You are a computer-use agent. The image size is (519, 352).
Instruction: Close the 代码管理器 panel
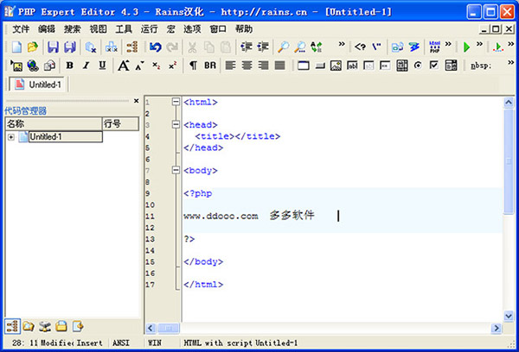tap(136, 101)
